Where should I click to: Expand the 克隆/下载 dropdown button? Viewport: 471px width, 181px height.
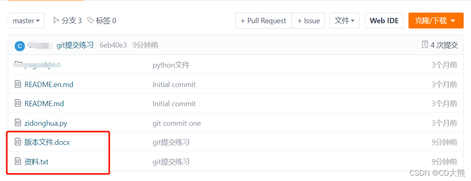(435, 21)
